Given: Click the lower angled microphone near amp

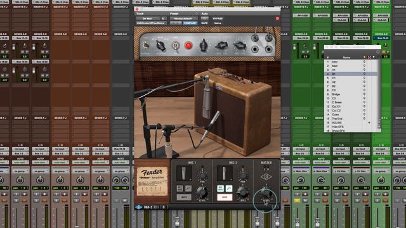Looking at the screenshot, I should tap(210, 126).
